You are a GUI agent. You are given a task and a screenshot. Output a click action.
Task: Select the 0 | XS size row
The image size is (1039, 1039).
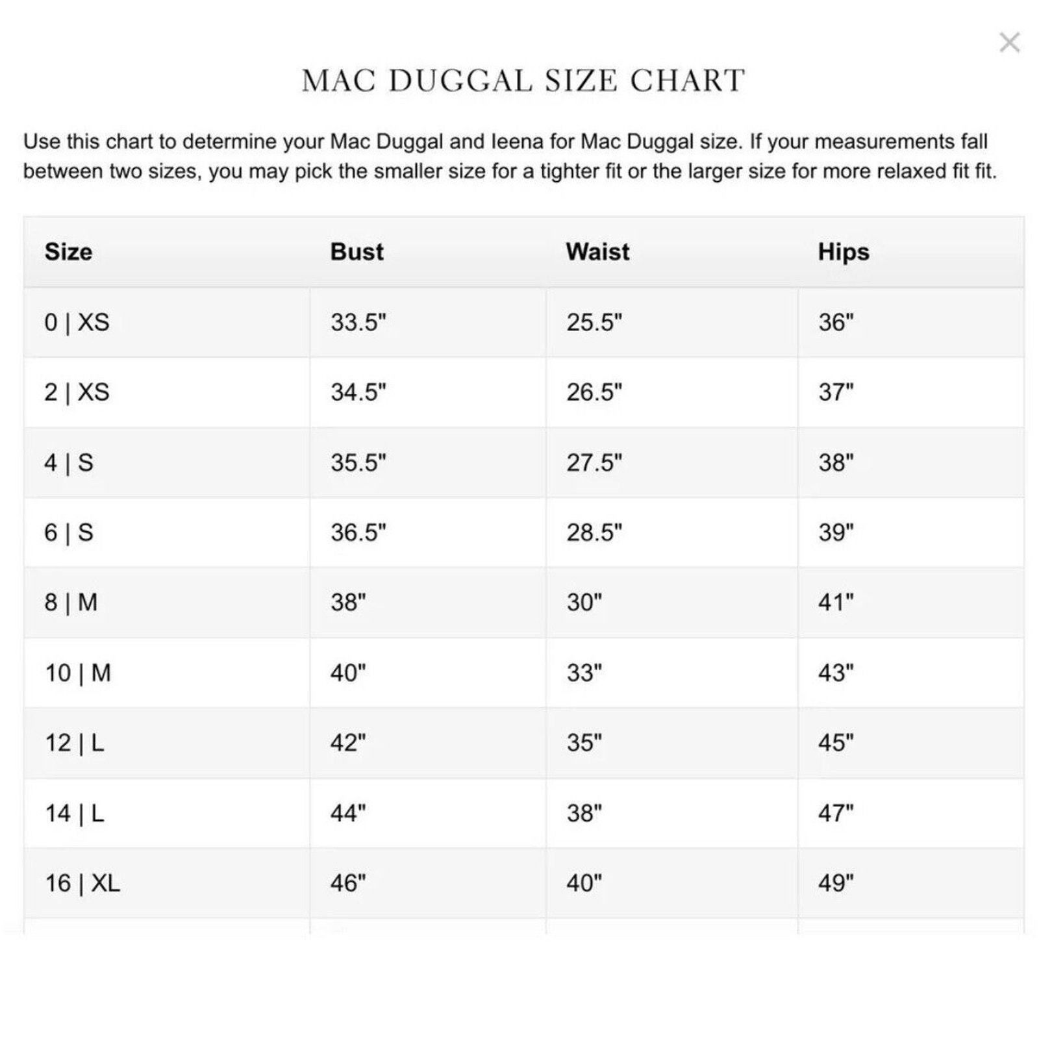(x=524, y=322)
